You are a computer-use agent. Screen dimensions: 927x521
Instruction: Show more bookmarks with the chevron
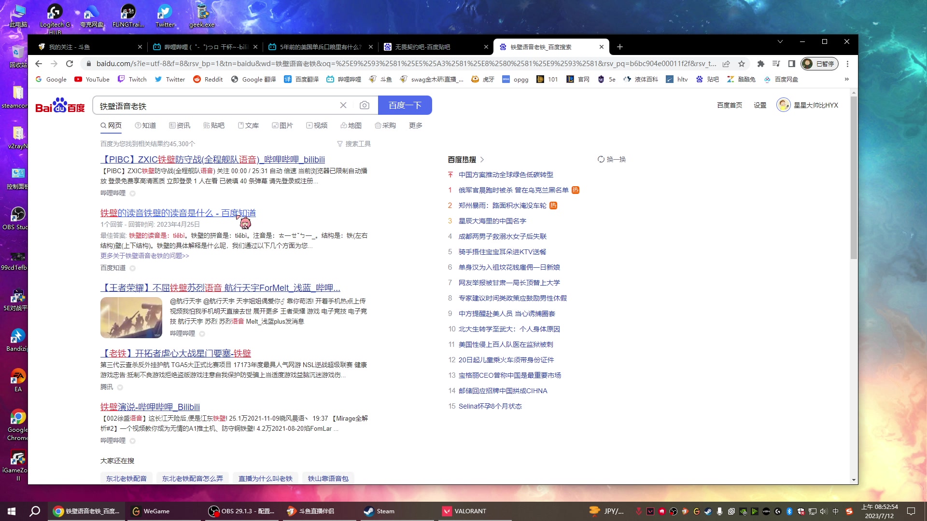click(x=846, y=79)
